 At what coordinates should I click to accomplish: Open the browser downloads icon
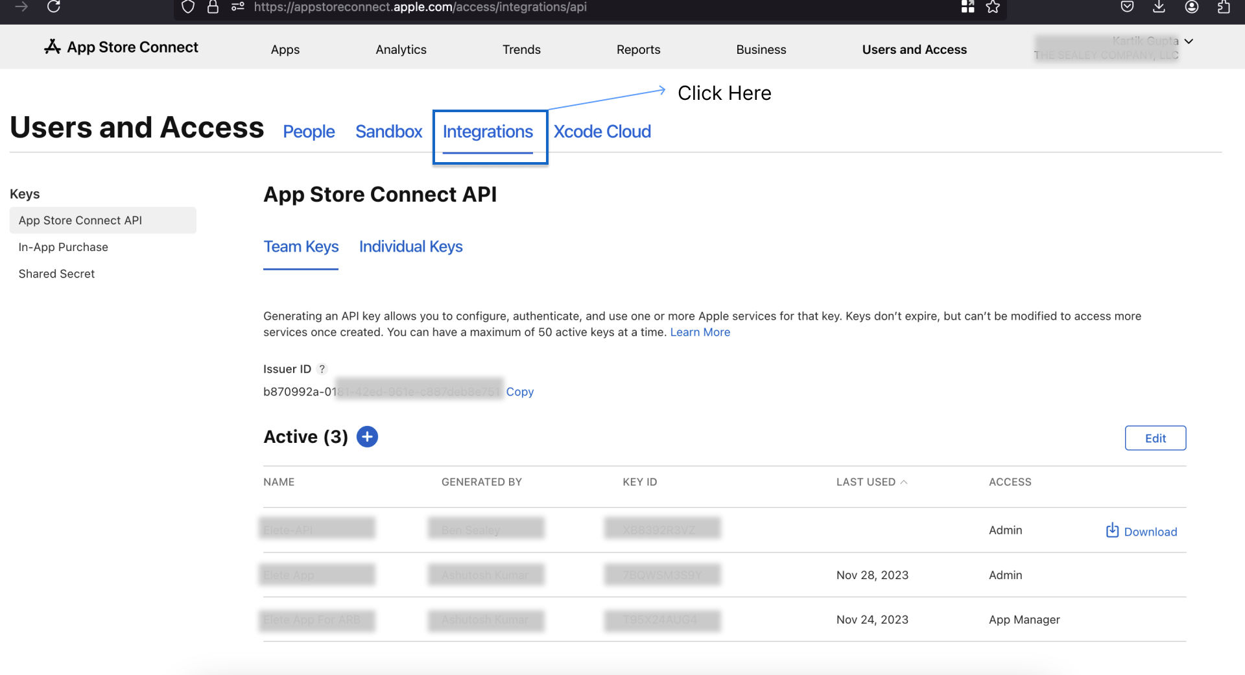click(1159, 7)
